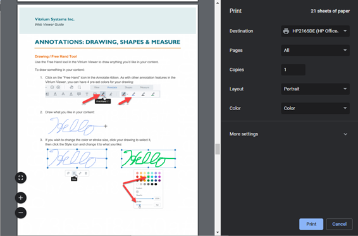Click the 'Layout' label
358x236 pixels.
pyautogui.click(x=237, y=89)
